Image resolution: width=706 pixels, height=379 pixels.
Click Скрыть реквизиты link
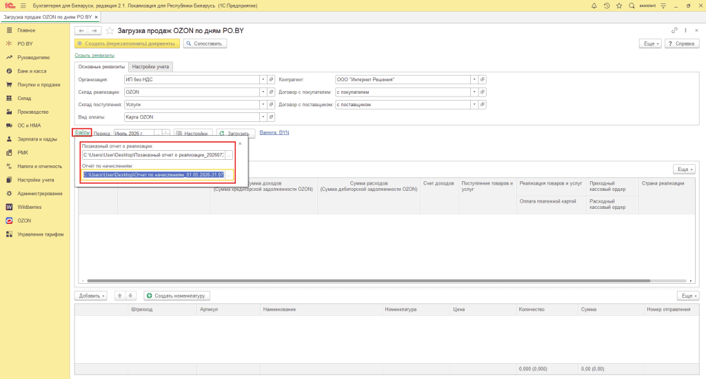[94, 55]
